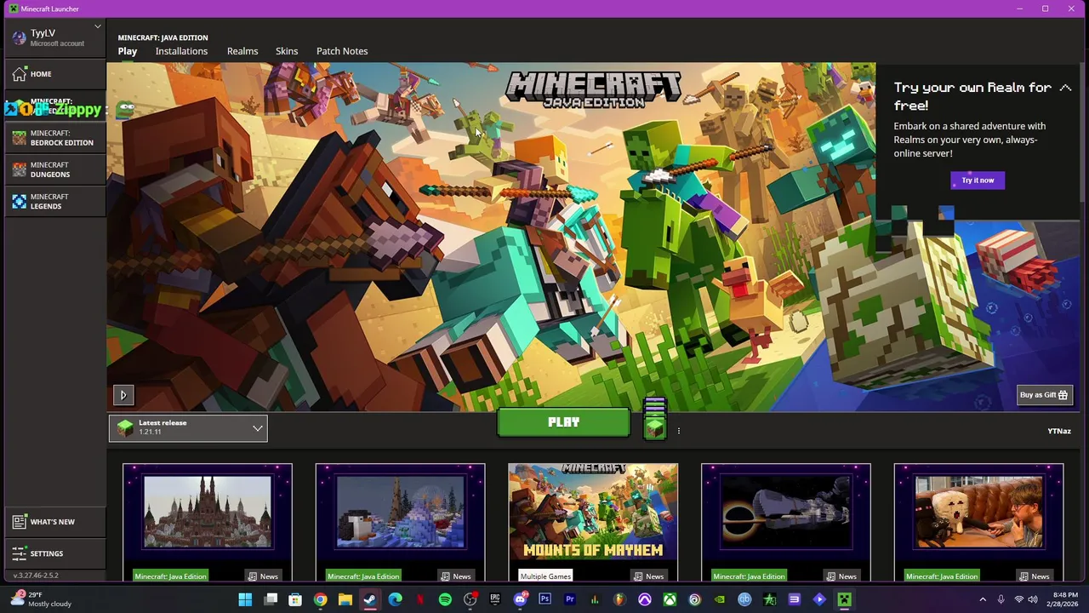The image size is (1089, 613).
Task: Open What's New in the sidebar
Action: click(x=55, y=522)
